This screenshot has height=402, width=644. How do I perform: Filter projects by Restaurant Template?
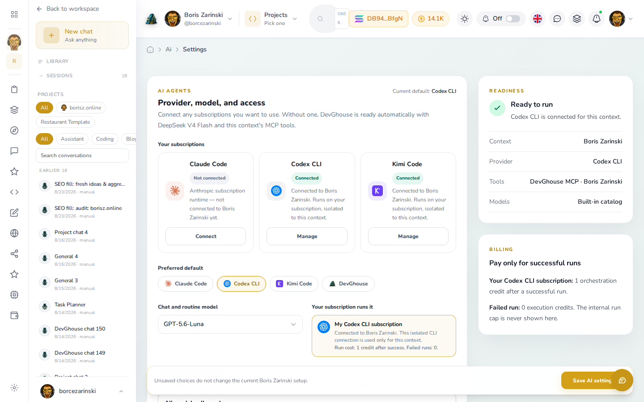pos(65,122)
